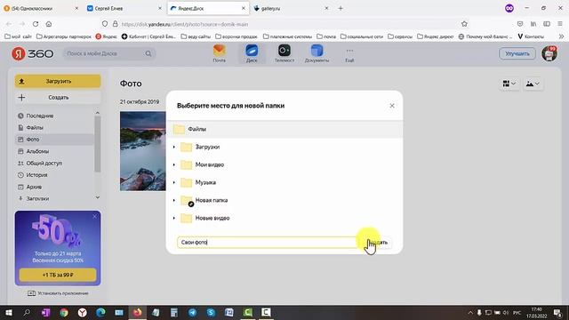Click the Загрузить upload button
Screen dimensions: 569x320
pyautogui.click(x=58, y=81)
